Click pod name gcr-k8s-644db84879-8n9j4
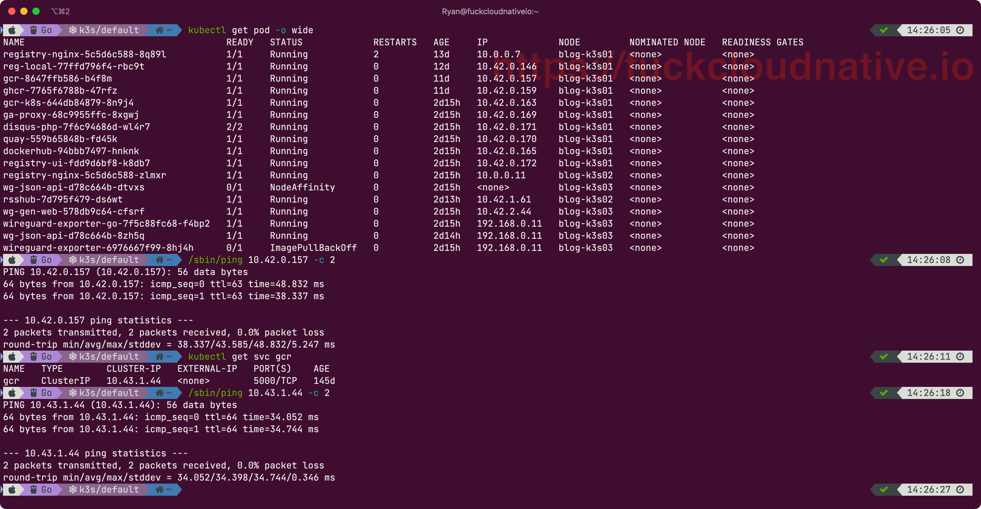 click(69, 103)
